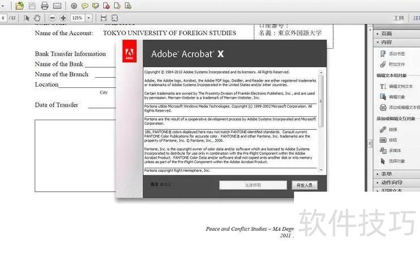The height and width of the screenshot is (254, 420).
Task: Zoom out with the minus button
Action: tap(52, 18)
